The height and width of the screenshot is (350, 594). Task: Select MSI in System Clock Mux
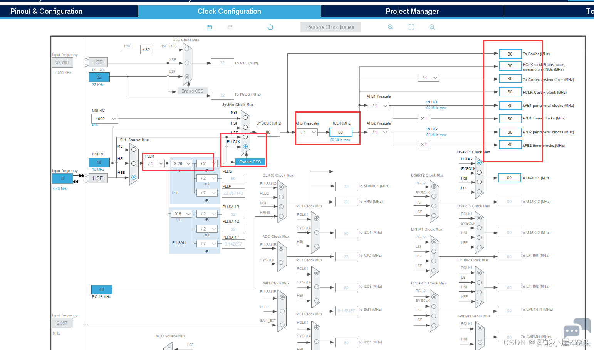(245, 118)
